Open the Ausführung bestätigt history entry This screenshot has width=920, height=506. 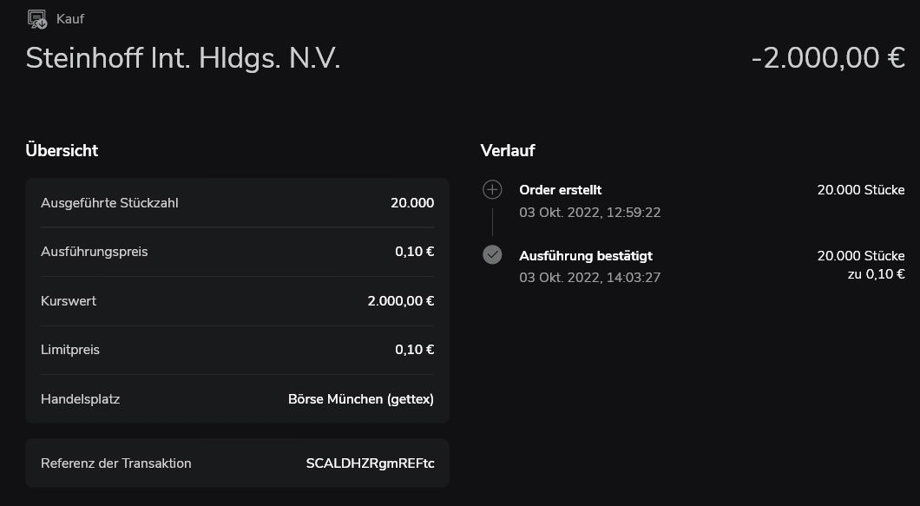586,256
